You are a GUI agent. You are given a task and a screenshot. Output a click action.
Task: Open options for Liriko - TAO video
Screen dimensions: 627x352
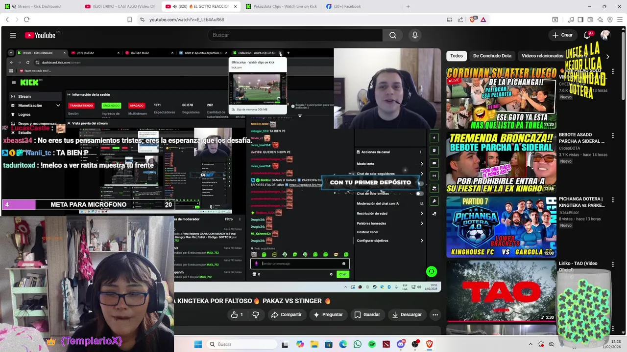(613, 264)
